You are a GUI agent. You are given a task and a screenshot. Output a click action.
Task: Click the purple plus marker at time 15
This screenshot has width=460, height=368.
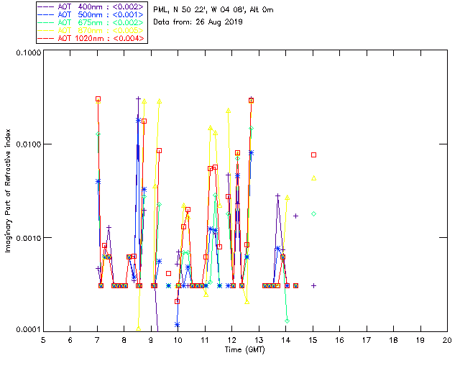click(x=313, y=285)
